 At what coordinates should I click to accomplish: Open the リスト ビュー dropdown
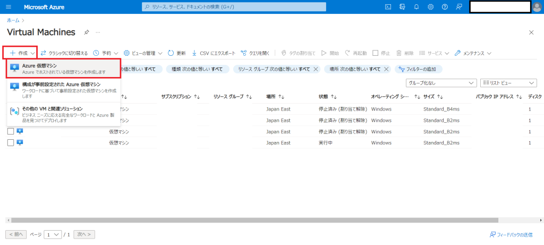point(508,83)
